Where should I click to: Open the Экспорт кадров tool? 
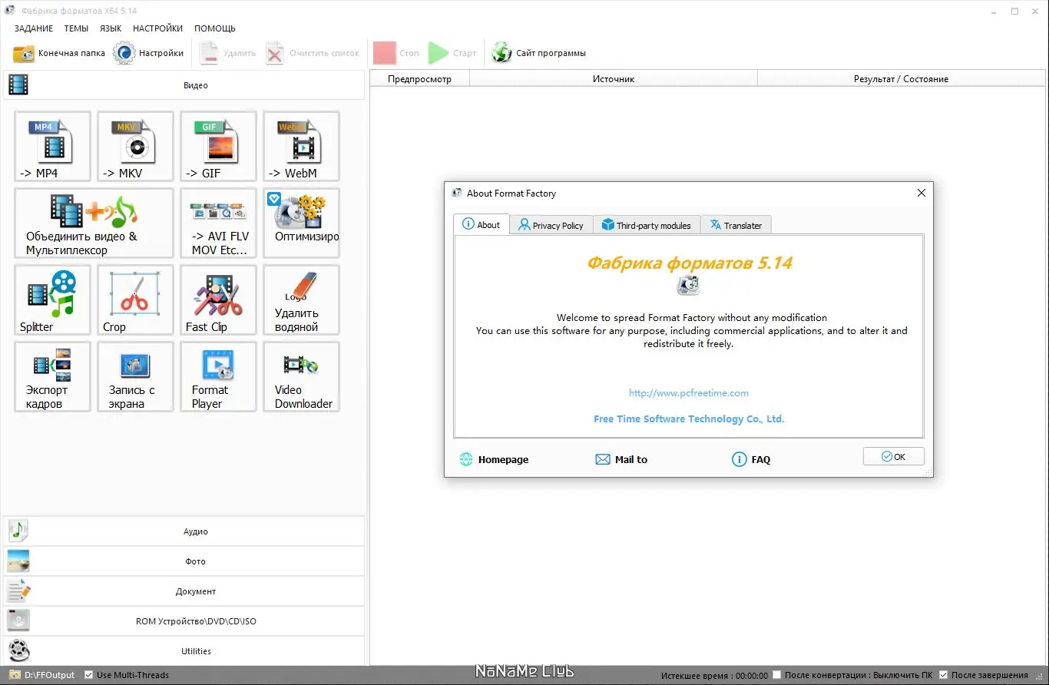point(52,377)
